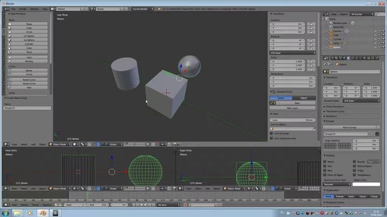The image size is (387, 217).
Task: Expand the Delta Transform panel
Action: click(335, 107)
